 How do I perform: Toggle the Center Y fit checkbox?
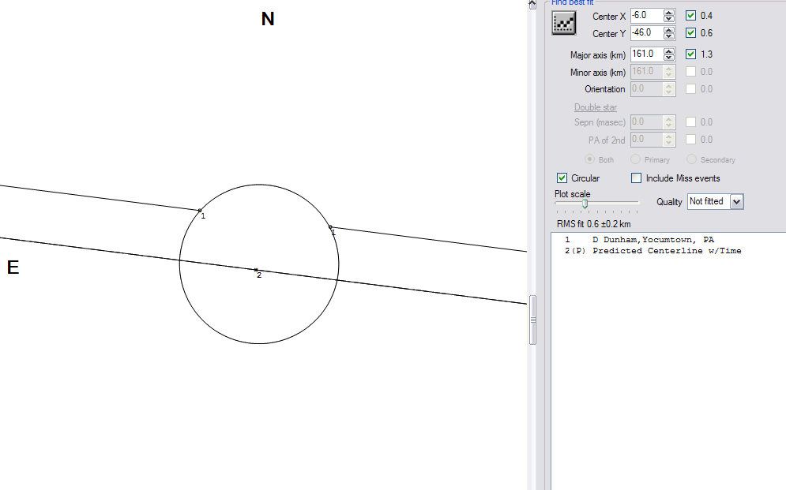(690, 33)
